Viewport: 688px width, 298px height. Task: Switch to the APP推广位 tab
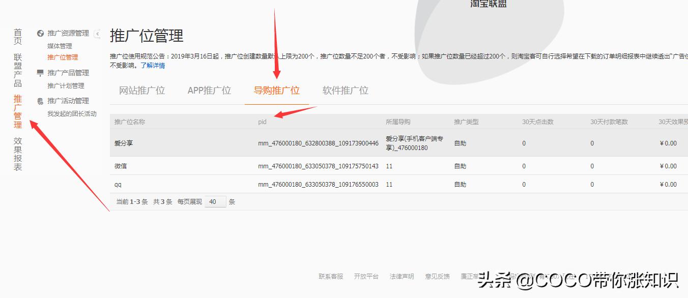209,91
